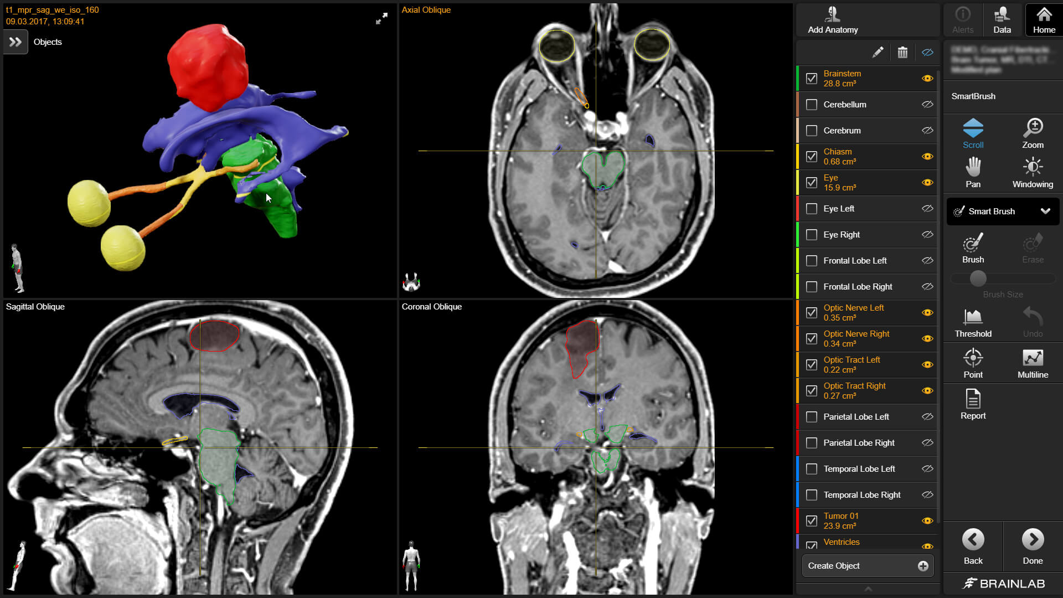Open the delete objects trash icon

tap(902, 52)
